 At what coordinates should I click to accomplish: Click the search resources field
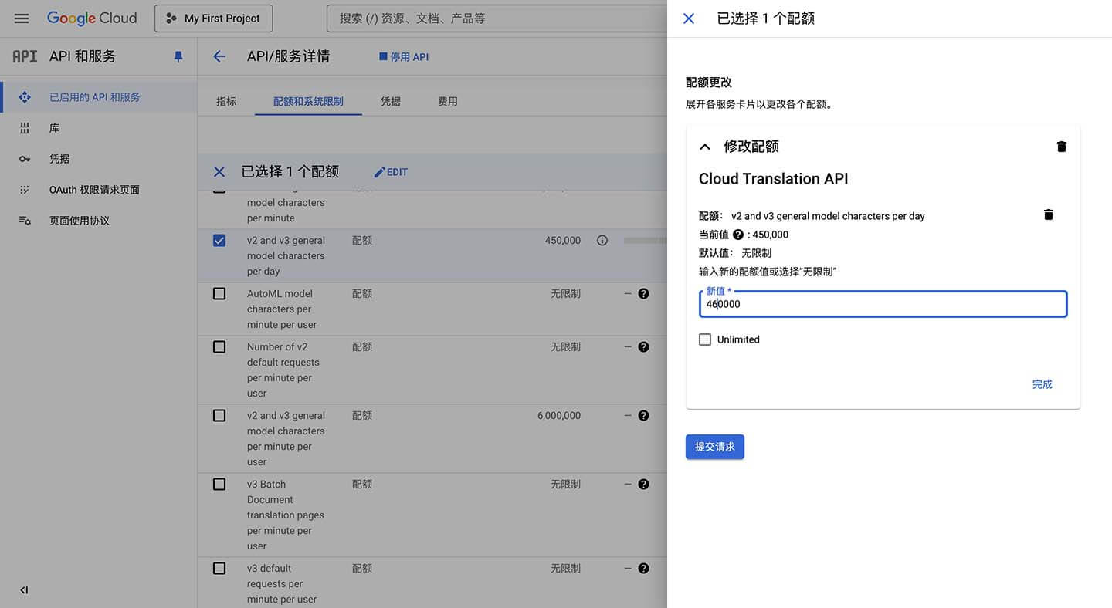(x=497, y=19)
